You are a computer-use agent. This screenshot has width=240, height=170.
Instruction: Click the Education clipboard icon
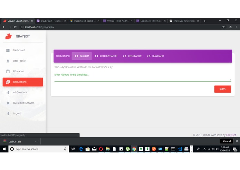pos(8,71)
